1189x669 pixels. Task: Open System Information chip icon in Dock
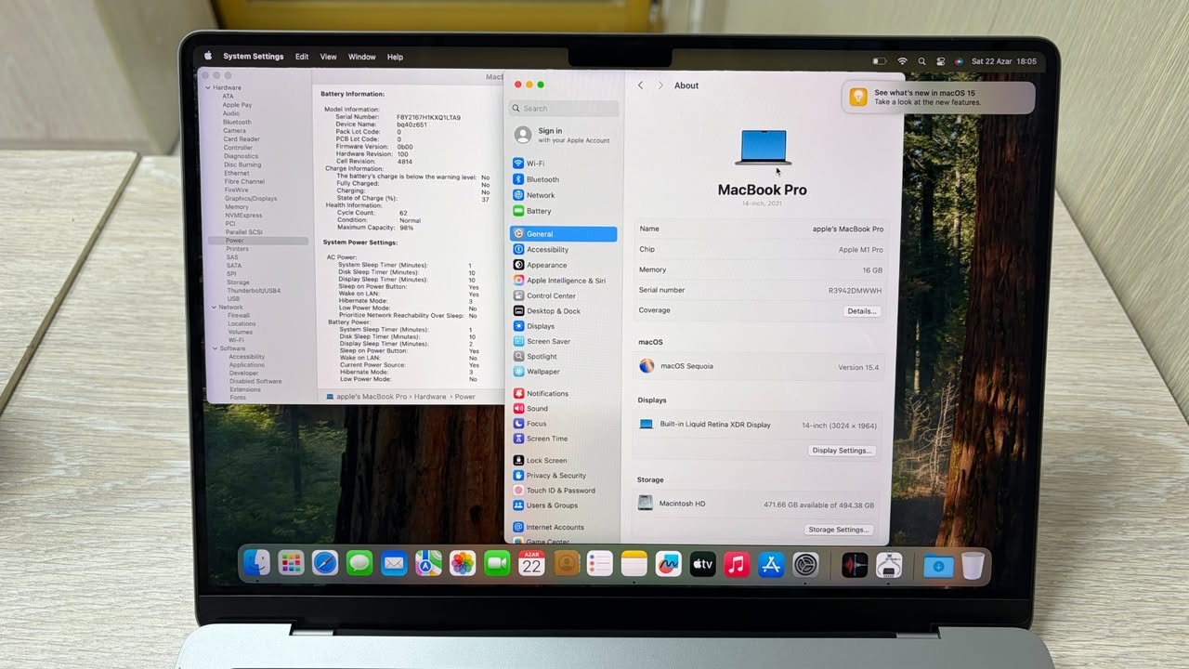coord(889,564)
